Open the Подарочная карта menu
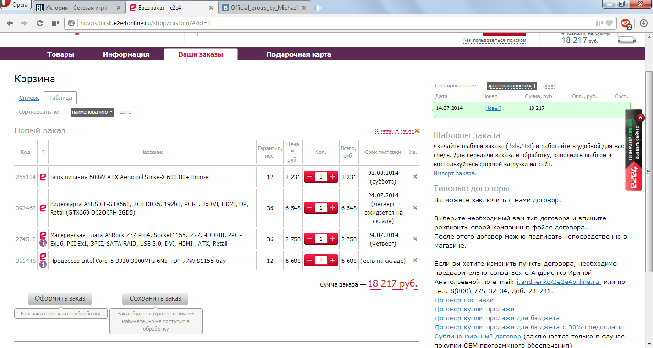Viewport: 653px width, 348px height. (299, 54)
